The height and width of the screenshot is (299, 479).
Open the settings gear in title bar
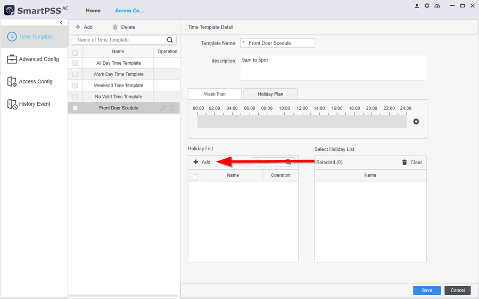tap(426, 6)
